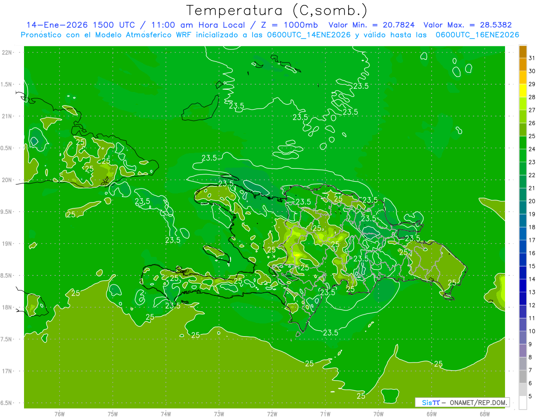Click the legend value "5"
544x420 pixels.
point(530,396)
